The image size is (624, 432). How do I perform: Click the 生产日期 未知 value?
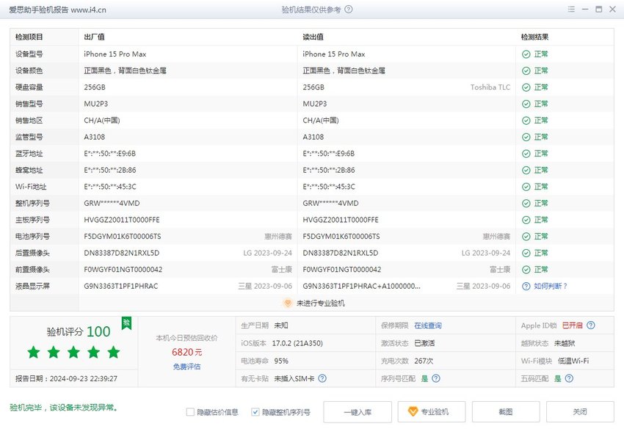tap(281, 325)
